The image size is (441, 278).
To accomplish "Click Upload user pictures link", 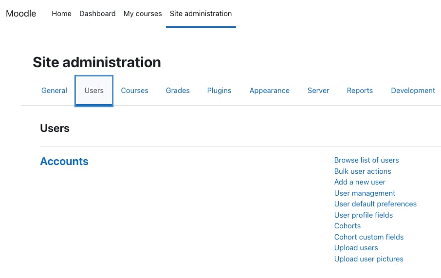I will pyautogui.click(x=368, y=259).
